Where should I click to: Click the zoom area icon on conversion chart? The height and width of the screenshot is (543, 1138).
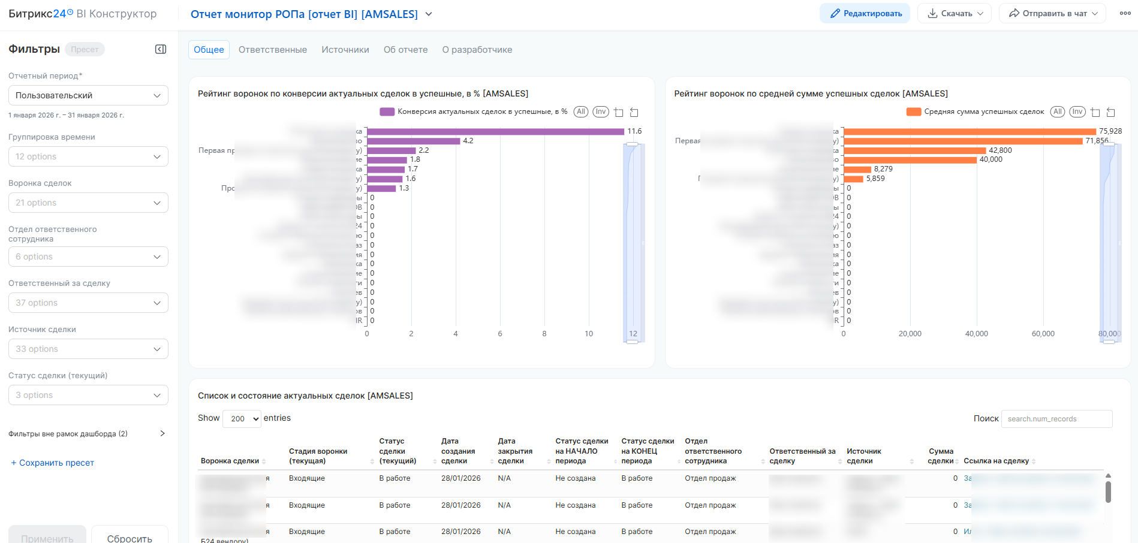pyautogui.click(x=619, y=112)
